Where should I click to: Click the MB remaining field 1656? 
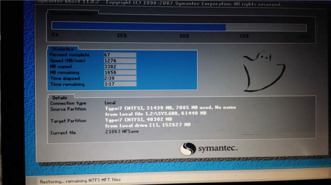coord(120,73)
